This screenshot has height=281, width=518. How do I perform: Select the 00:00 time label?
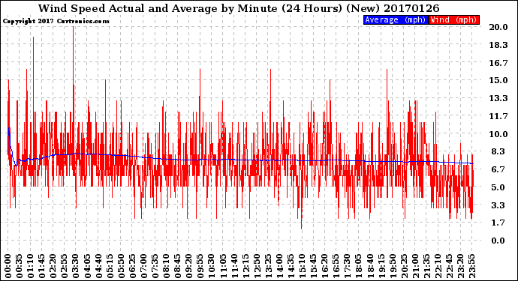tap(8, 266)
